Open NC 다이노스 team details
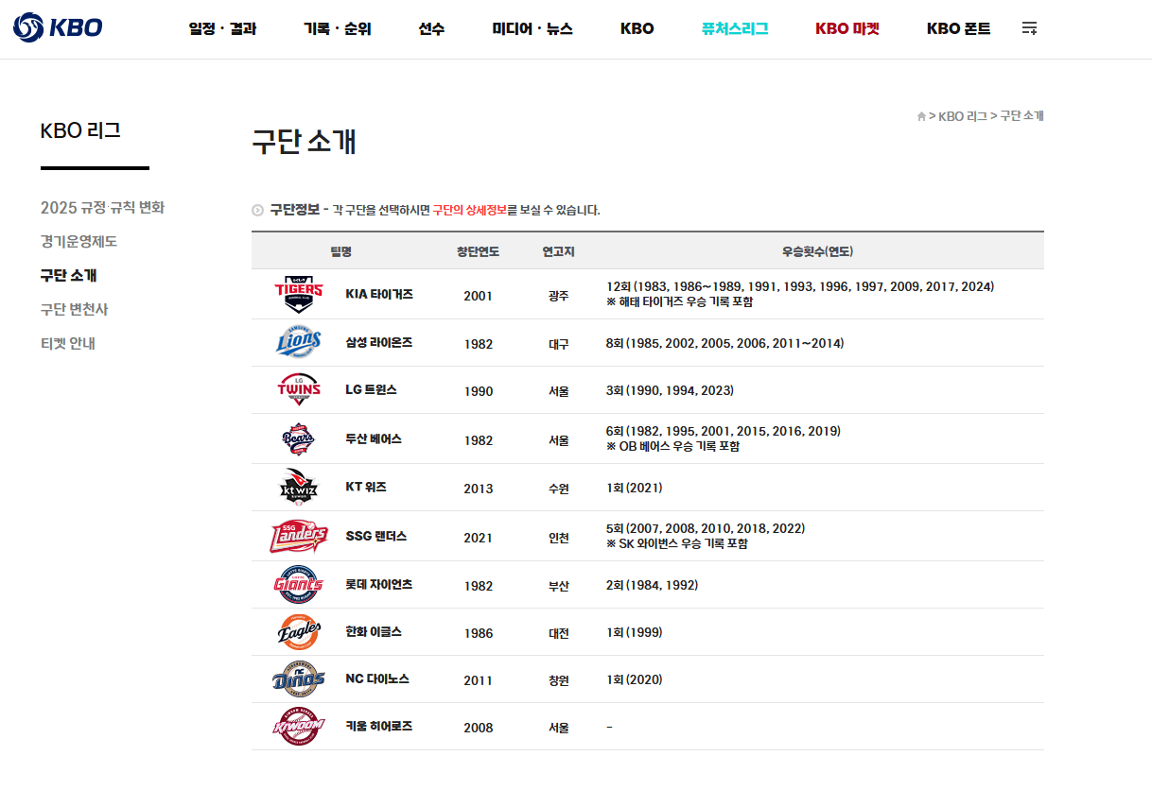 377,678
